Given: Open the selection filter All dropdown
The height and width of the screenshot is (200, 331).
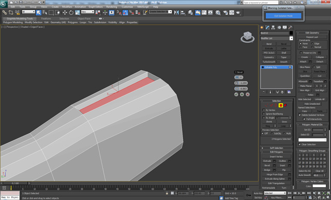Looking at the screenshot, I should (28, 12).
